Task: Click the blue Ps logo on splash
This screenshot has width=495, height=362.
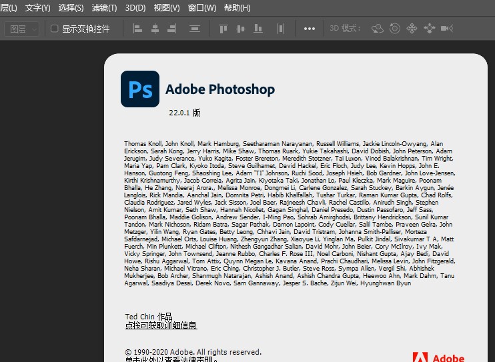Action: [x=140, y=89]
